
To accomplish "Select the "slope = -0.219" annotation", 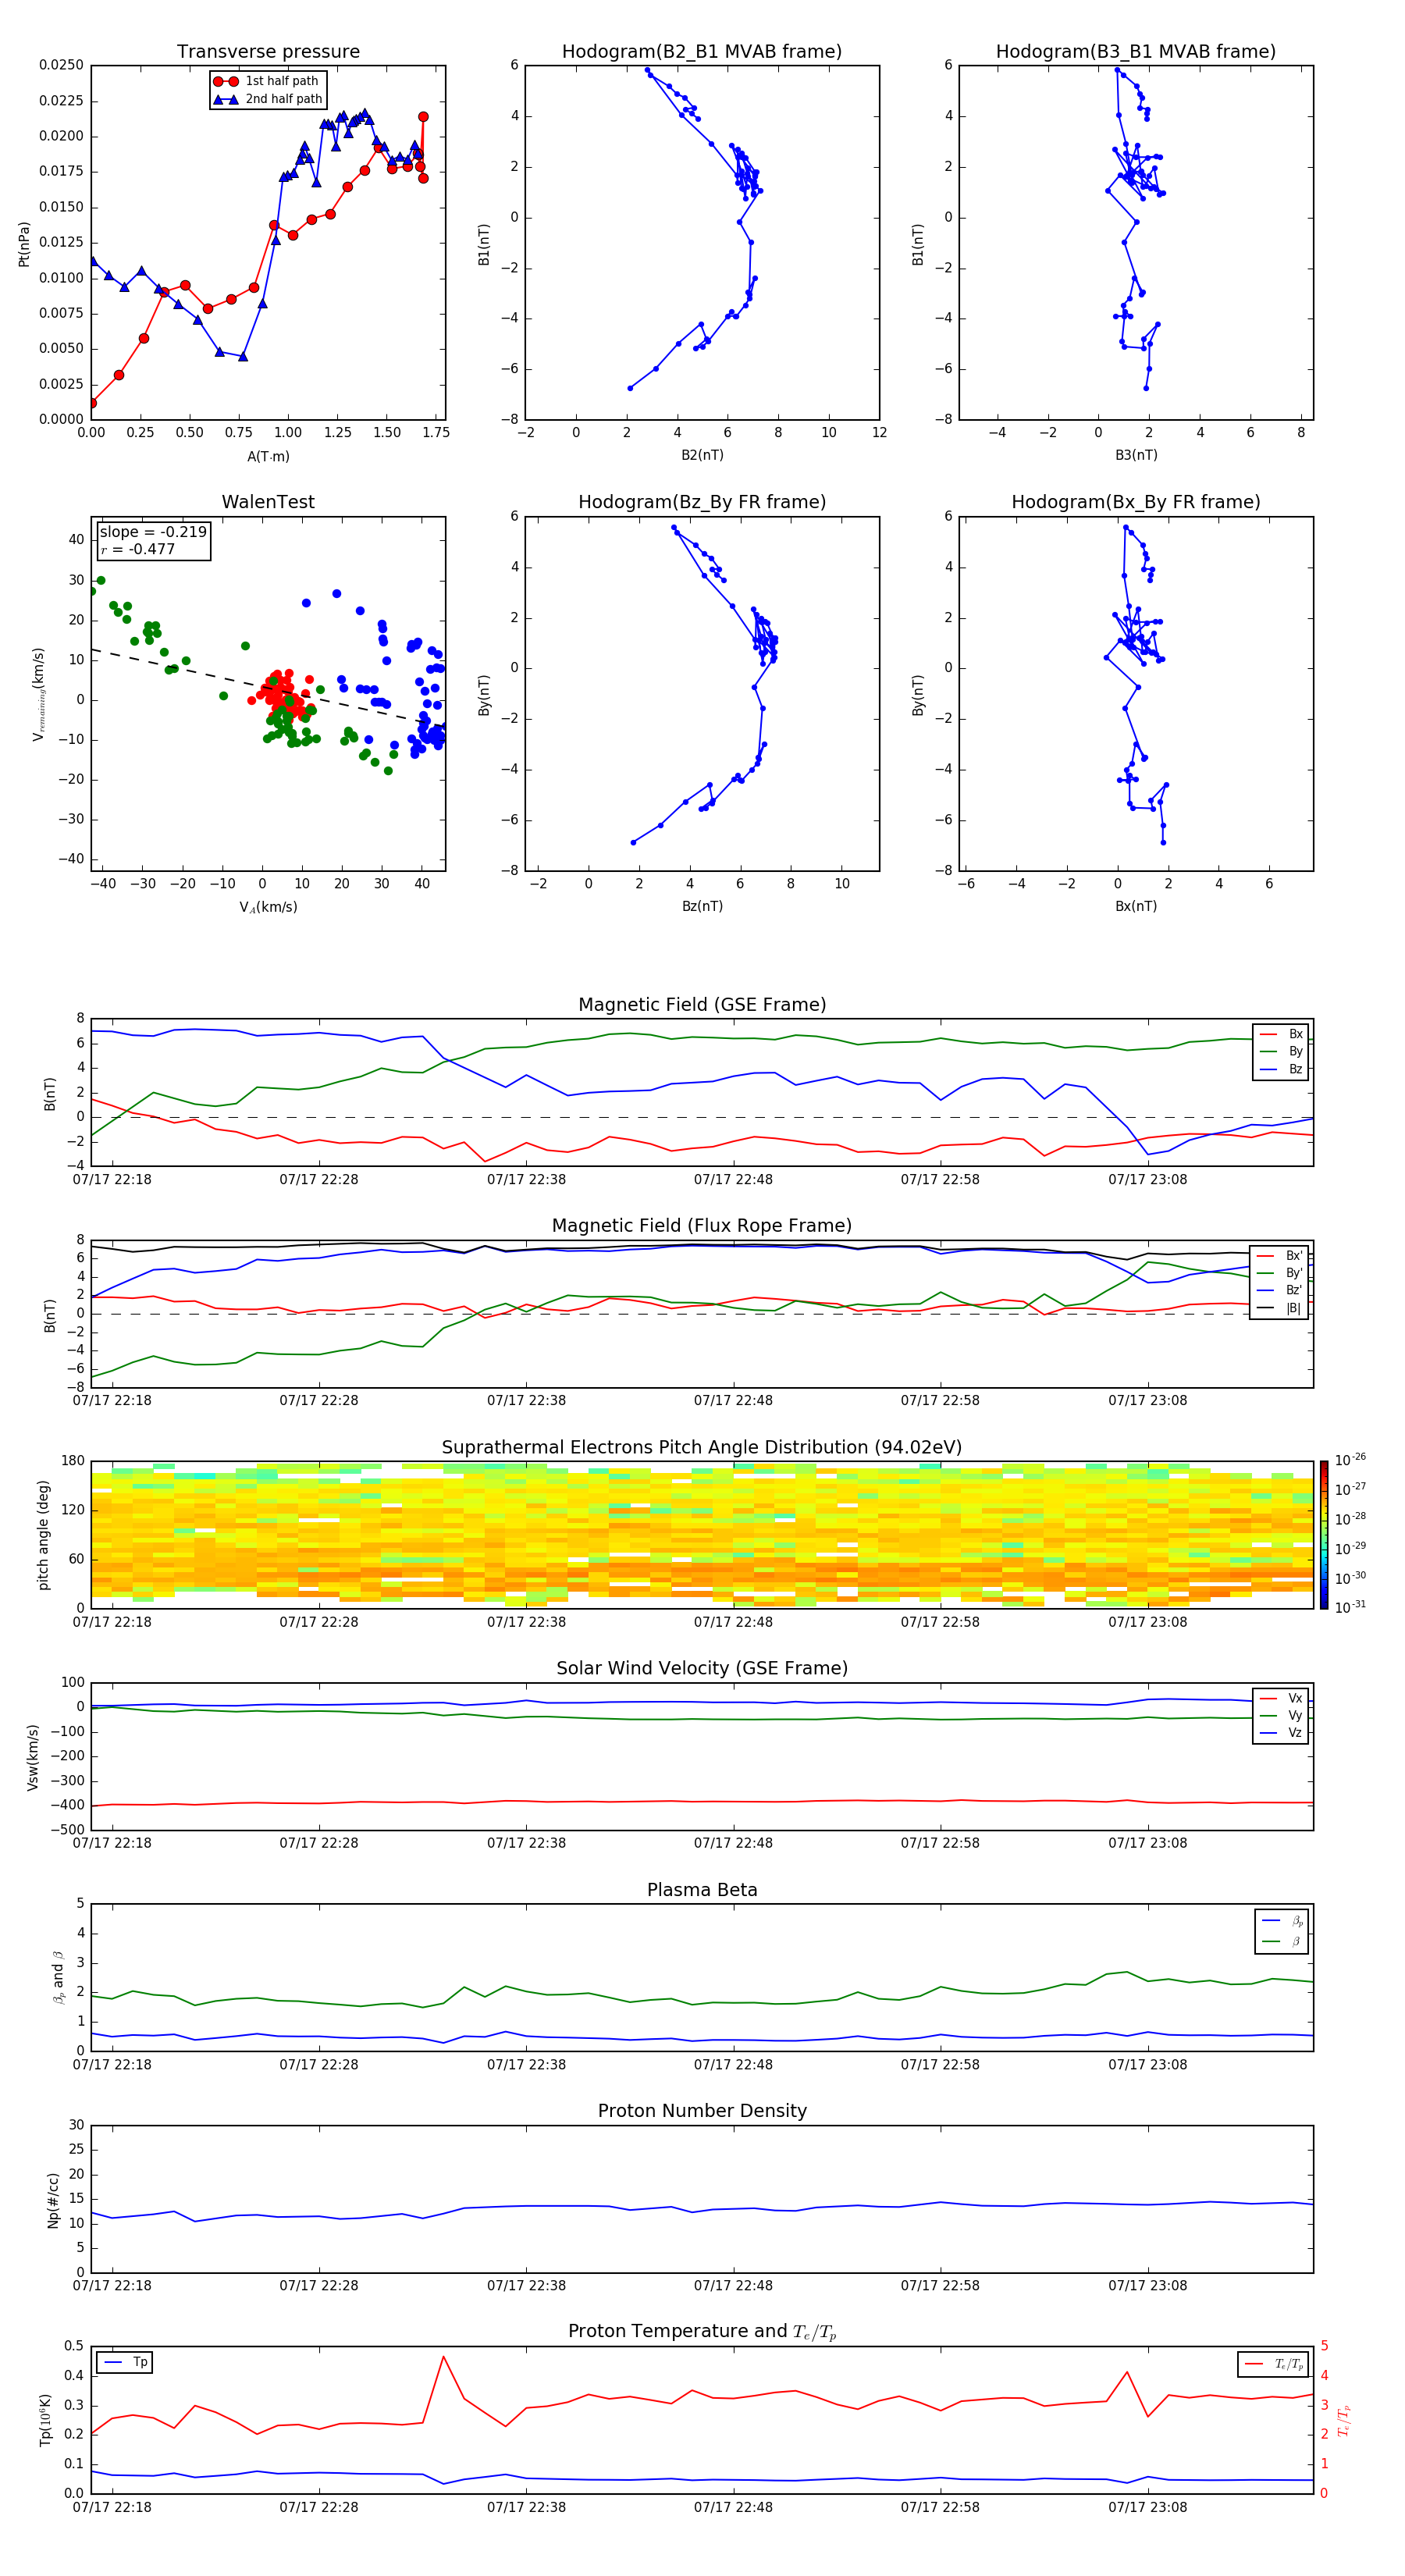I will (x=153, y=532).
